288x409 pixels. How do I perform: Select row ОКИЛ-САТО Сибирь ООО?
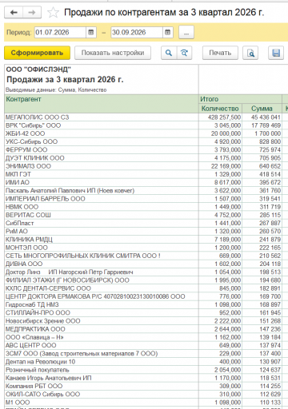click(102, 394)
